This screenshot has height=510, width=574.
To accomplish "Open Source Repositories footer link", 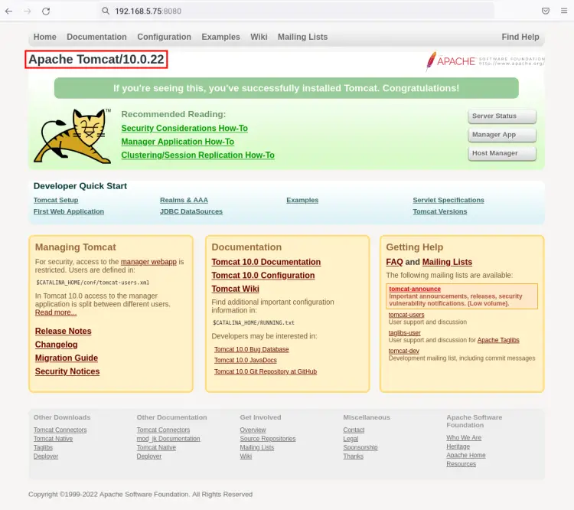I will click(268, 439).
